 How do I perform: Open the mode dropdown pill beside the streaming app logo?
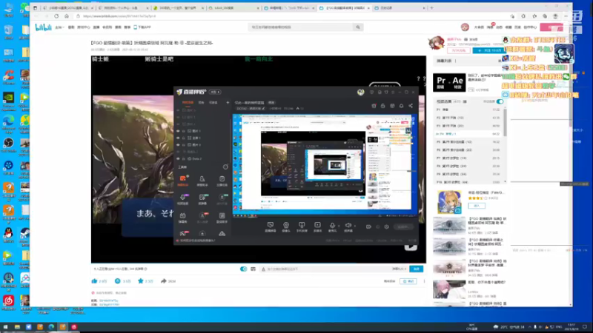[215, 92]
